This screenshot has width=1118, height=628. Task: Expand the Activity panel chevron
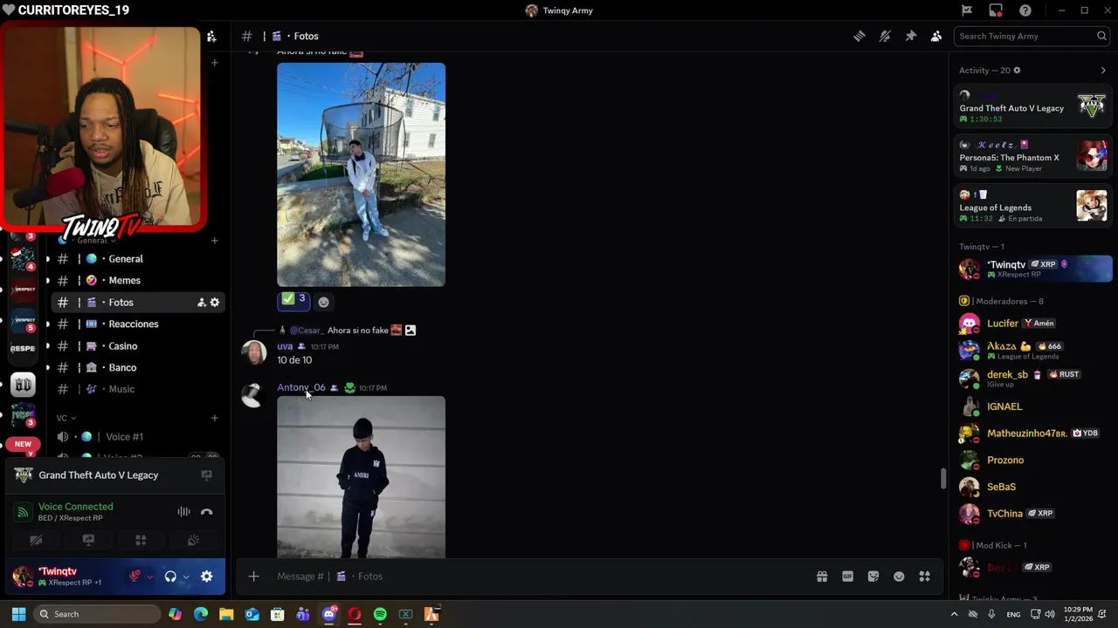click(1102, 70)
